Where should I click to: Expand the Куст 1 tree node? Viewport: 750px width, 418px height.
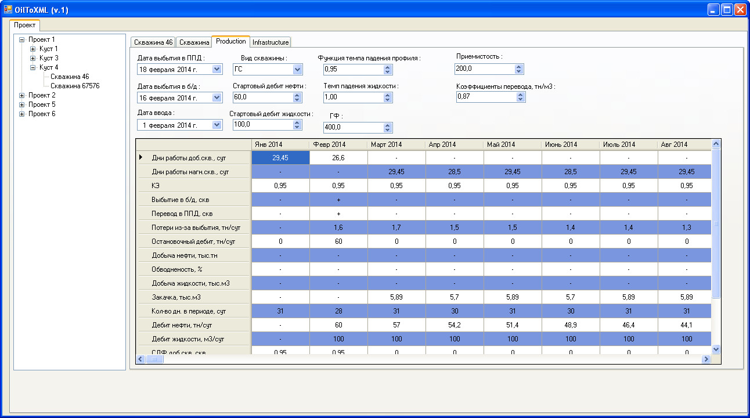coord(33,49)
